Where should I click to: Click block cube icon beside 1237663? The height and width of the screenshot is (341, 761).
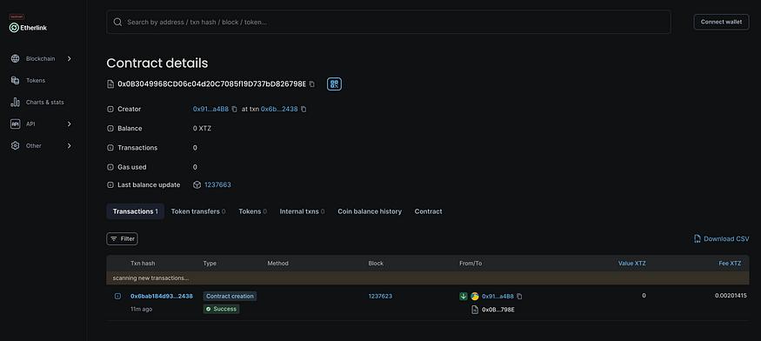point(197,185)
